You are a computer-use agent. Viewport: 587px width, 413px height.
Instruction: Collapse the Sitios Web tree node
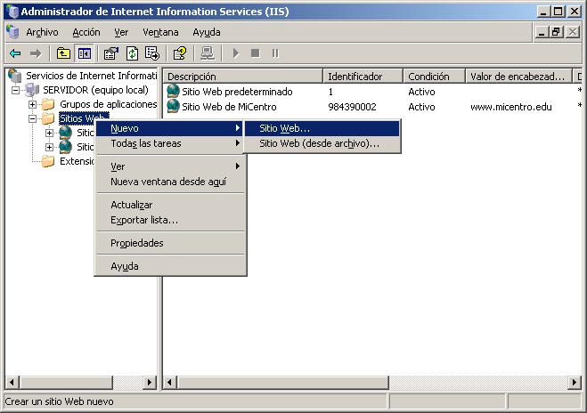(x=33, y=118)
